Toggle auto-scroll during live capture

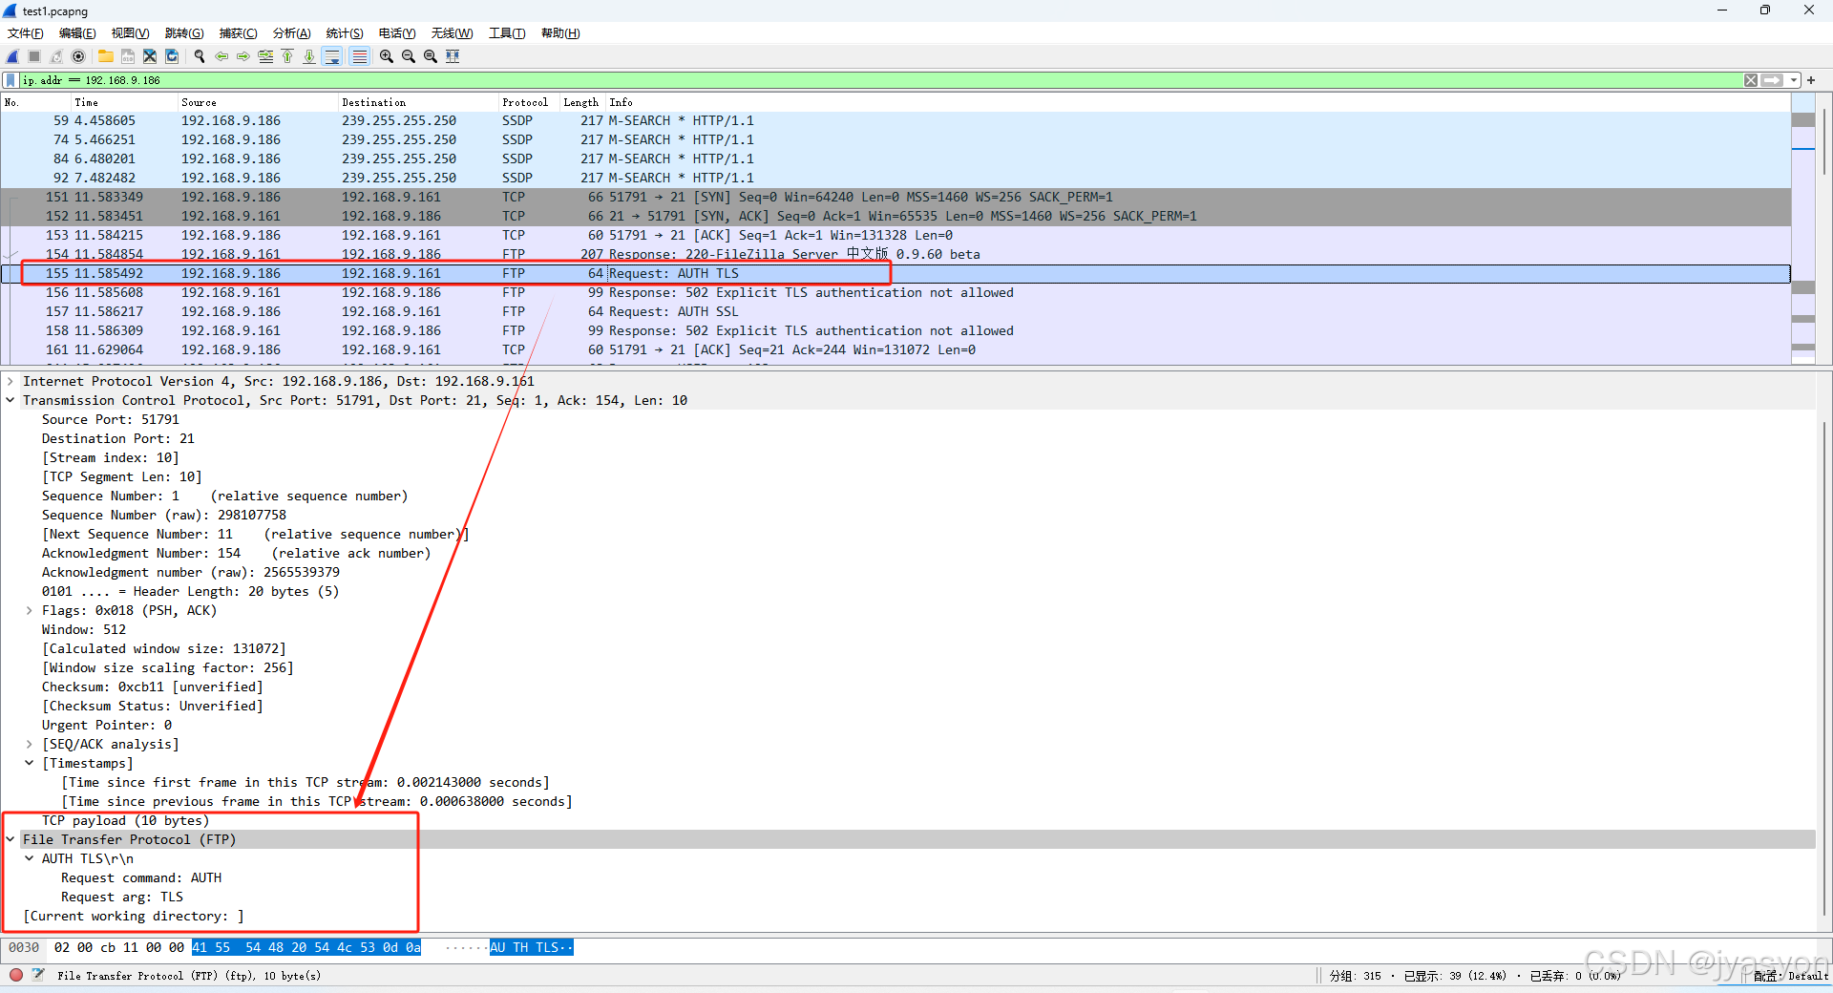pos(331,56)
